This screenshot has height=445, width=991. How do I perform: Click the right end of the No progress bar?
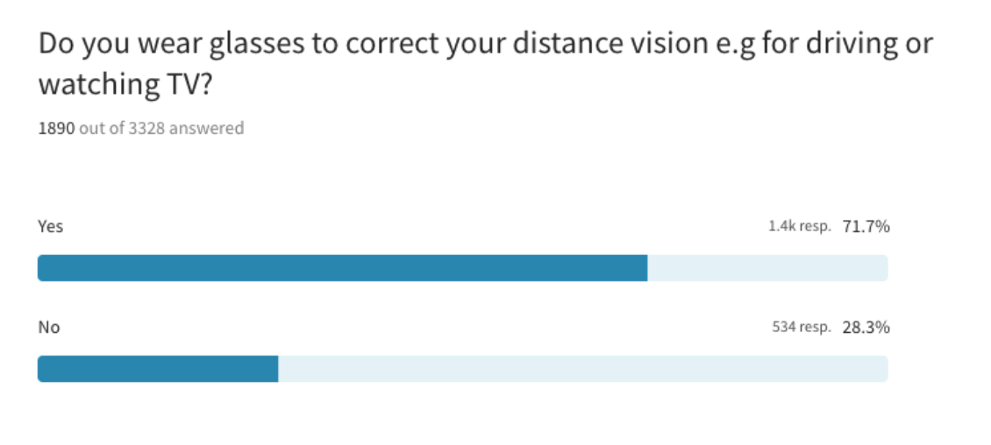coord(882,370)
